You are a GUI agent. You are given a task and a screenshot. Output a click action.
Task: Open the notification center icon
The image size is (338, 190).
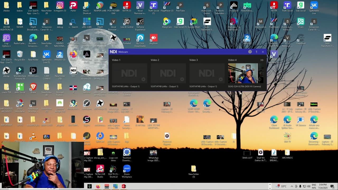point(332,186)
